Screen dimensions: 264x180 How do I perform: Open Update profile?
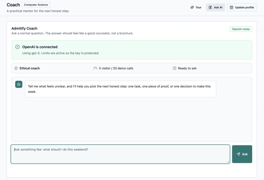pyautogui.click(x=242, y=8)
